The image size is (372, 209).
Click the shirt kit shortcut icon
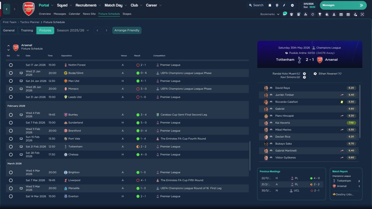pos(291,14)
